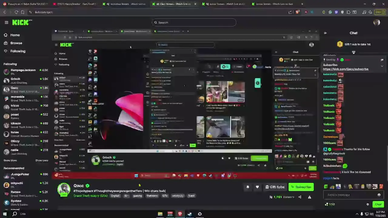Click the Brave shields icon
The image size is (388, 218).
[x=297, y=12]
